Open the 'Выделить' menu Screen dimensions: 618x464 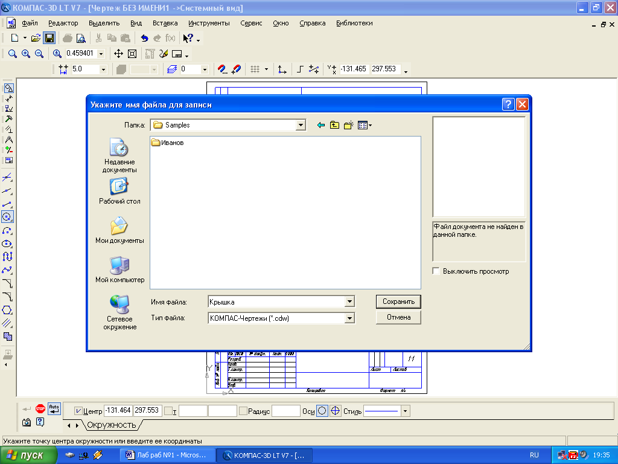(104, 24)
